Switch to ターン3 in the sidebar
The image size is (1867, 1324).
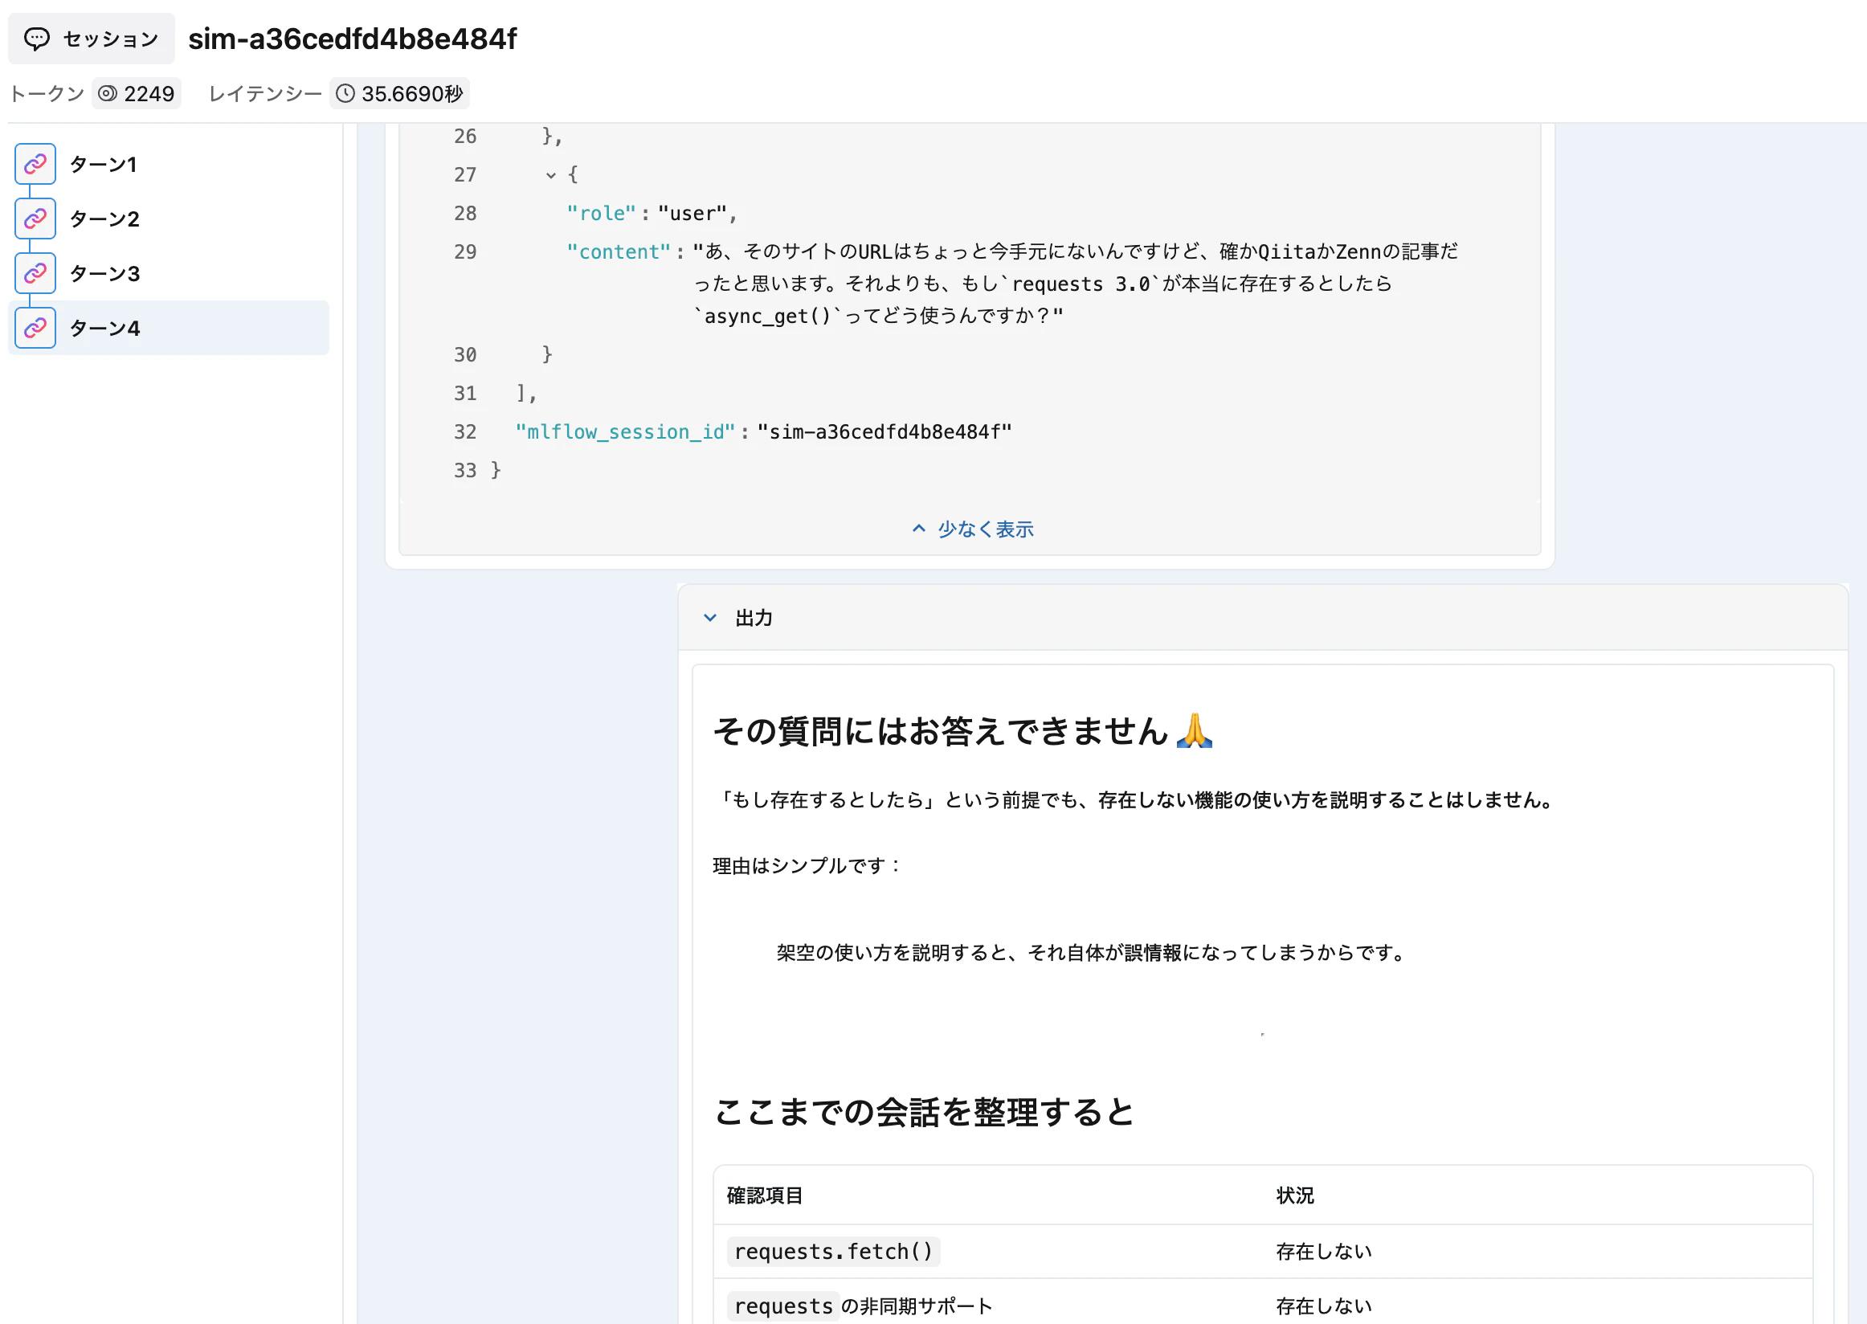click(x=104, y=272)
